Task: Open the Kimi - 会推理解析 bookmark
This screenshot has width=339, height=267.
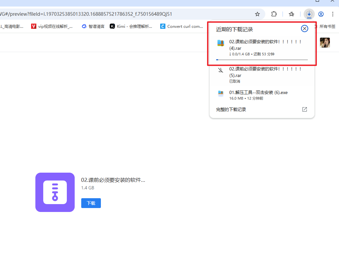Action: 131,27
